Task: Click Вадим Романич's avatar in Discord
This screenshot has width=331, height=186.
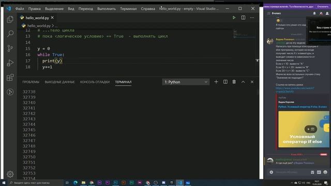Action: [x=270, y=41]
